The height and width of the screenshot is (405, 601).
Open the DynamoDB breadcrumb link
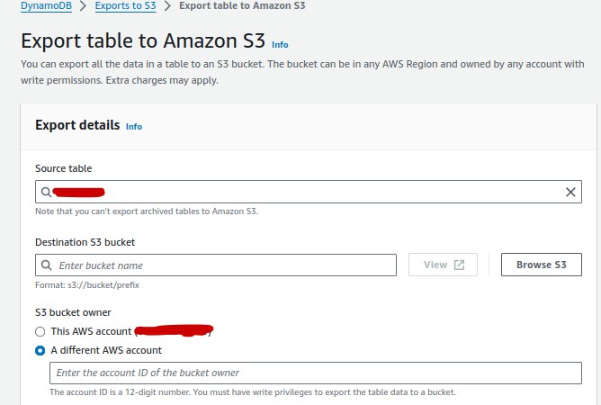[46, 5]
